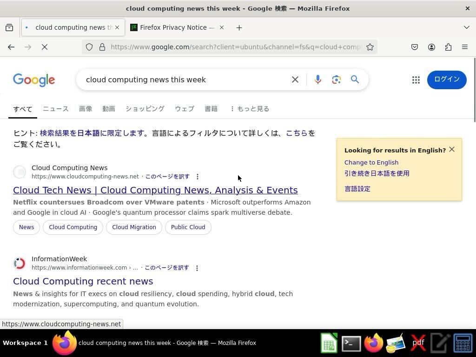This screenshot has width=476, height=357.
Task: Open more options for InformationWeek result
Action: [x=197, y=268]
